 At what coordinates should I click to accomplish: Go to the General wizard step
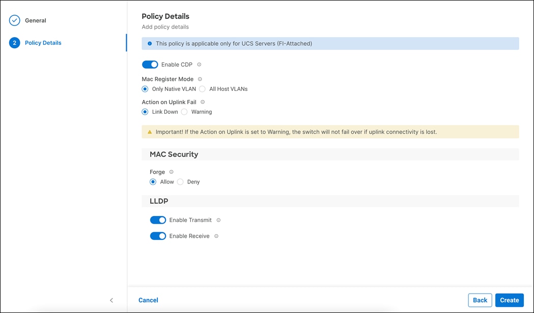coord(35,20)
